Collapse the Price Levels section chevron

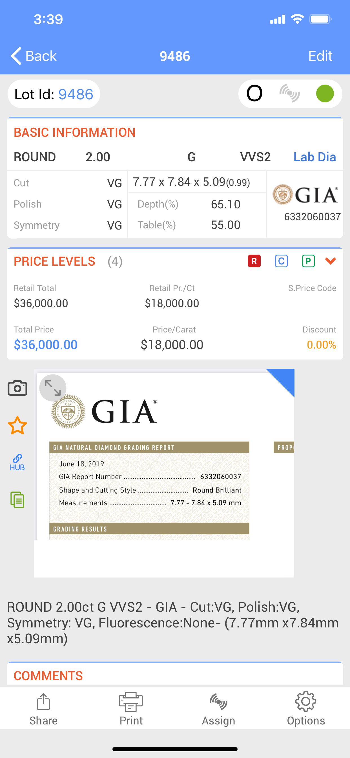(331, 261)
